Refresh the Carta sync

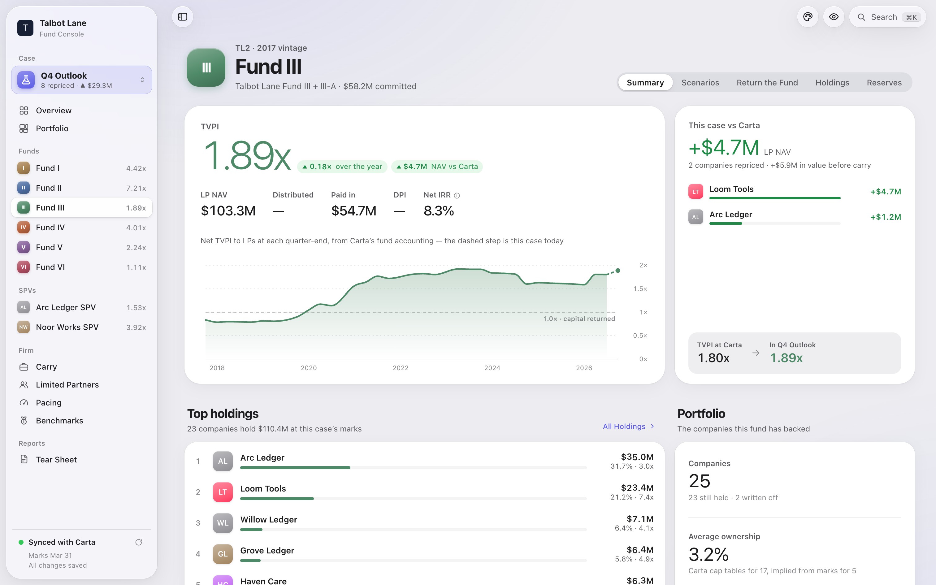(139, 542)
